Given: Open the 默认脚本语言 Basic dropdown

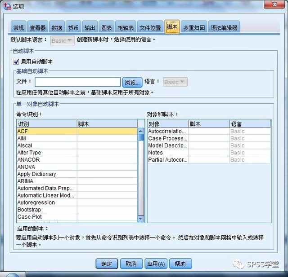Looking at the screenshot, I should tap(63, 40).
